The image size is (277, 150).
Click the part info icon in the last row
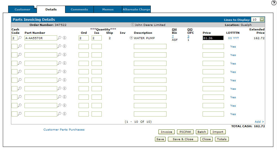click(x=64, y=114)
